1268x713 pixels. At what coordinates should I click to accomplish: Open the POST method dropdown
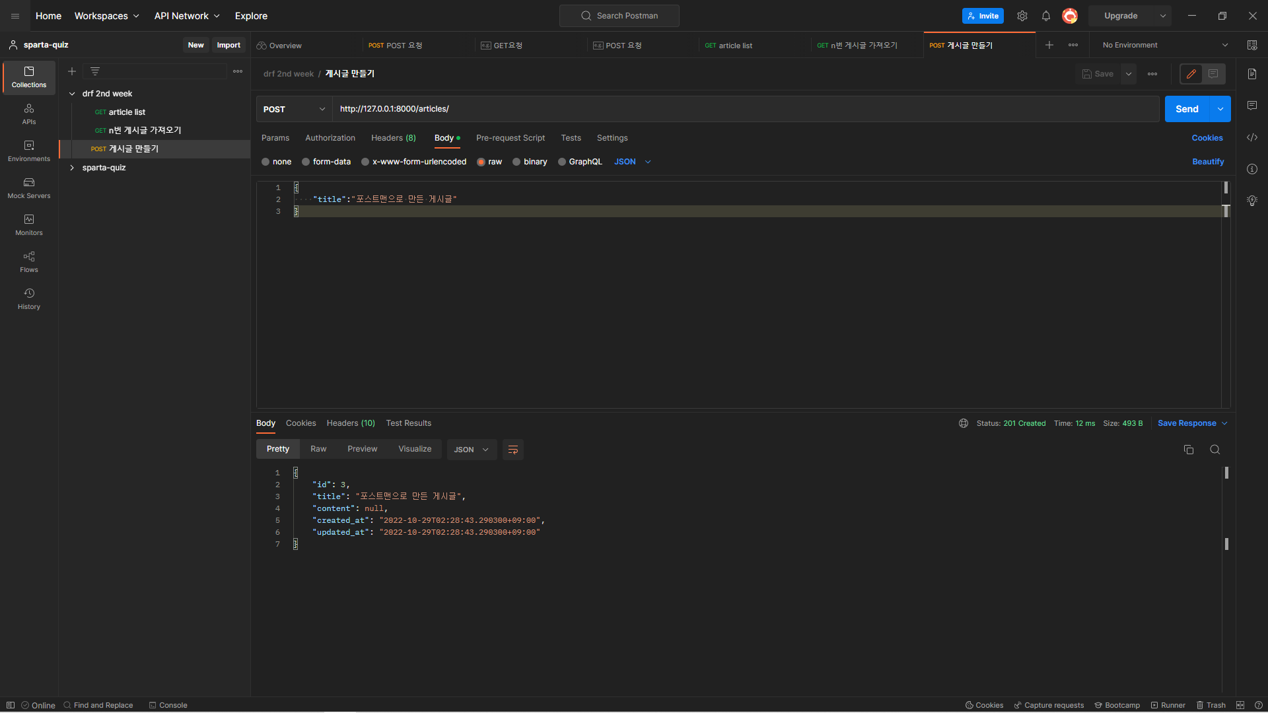294,109
